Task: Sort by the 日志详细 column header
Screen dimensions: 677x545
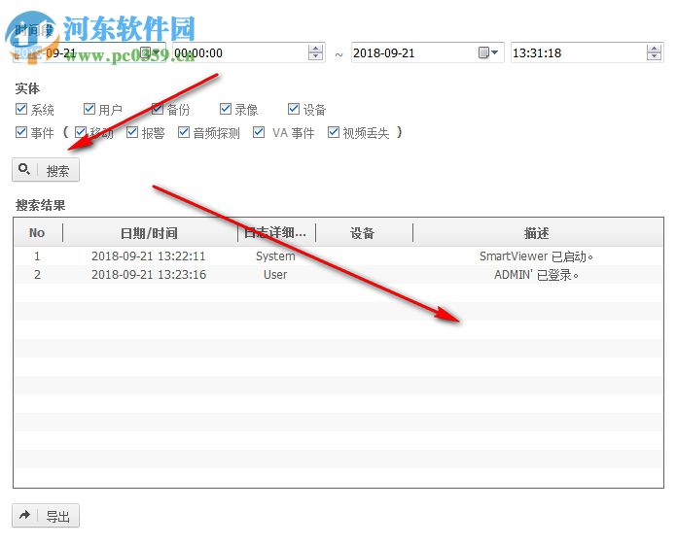Action: (x=276, y=233)
